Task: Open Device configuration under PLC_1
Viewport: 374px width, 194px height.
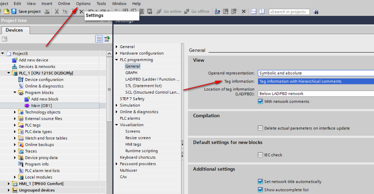Action: pos(44,79)
